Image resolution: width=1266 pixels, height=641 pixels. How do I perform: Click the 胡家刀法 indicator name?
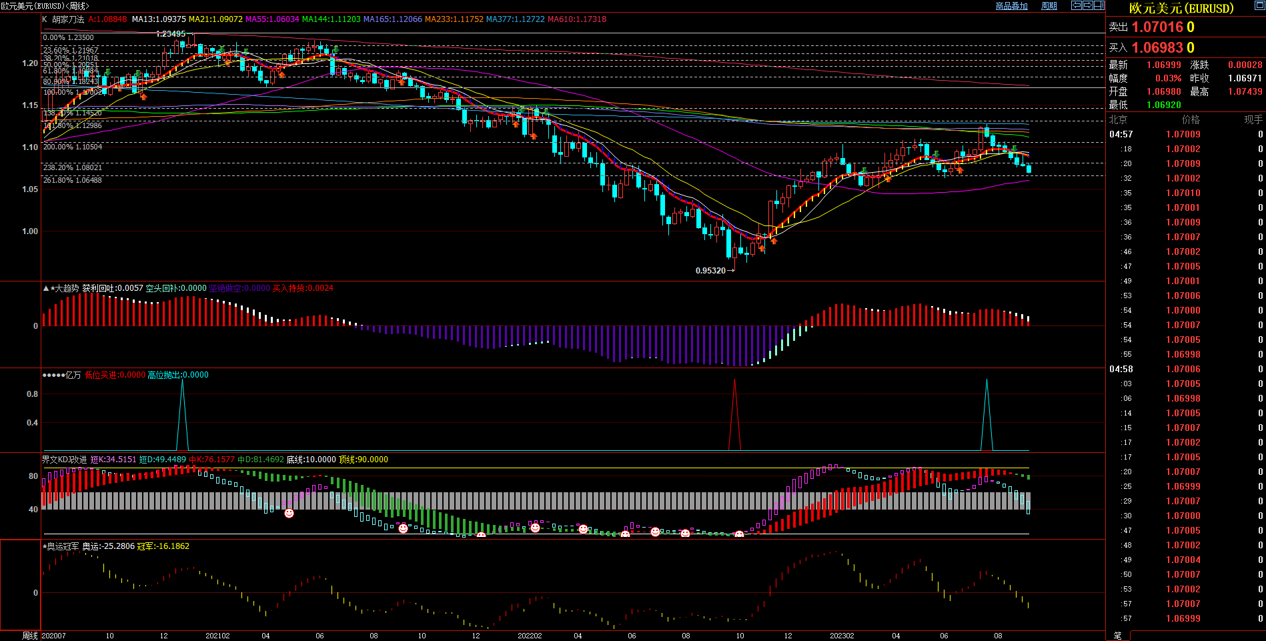tap(68, 19)
